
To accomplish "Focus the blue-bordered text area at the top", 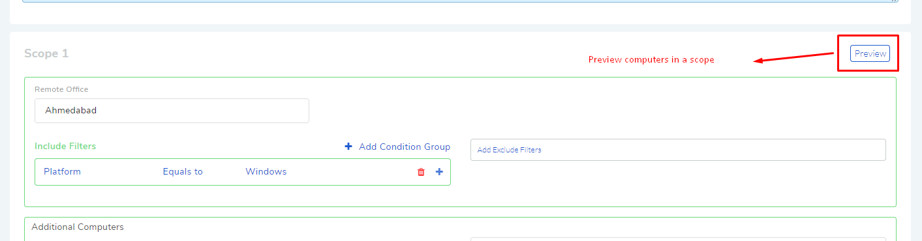I will (461, 1).
